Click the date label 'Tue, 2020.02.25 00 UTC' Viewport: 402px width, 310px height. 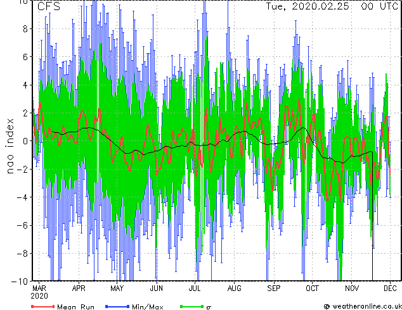(332, 6)
